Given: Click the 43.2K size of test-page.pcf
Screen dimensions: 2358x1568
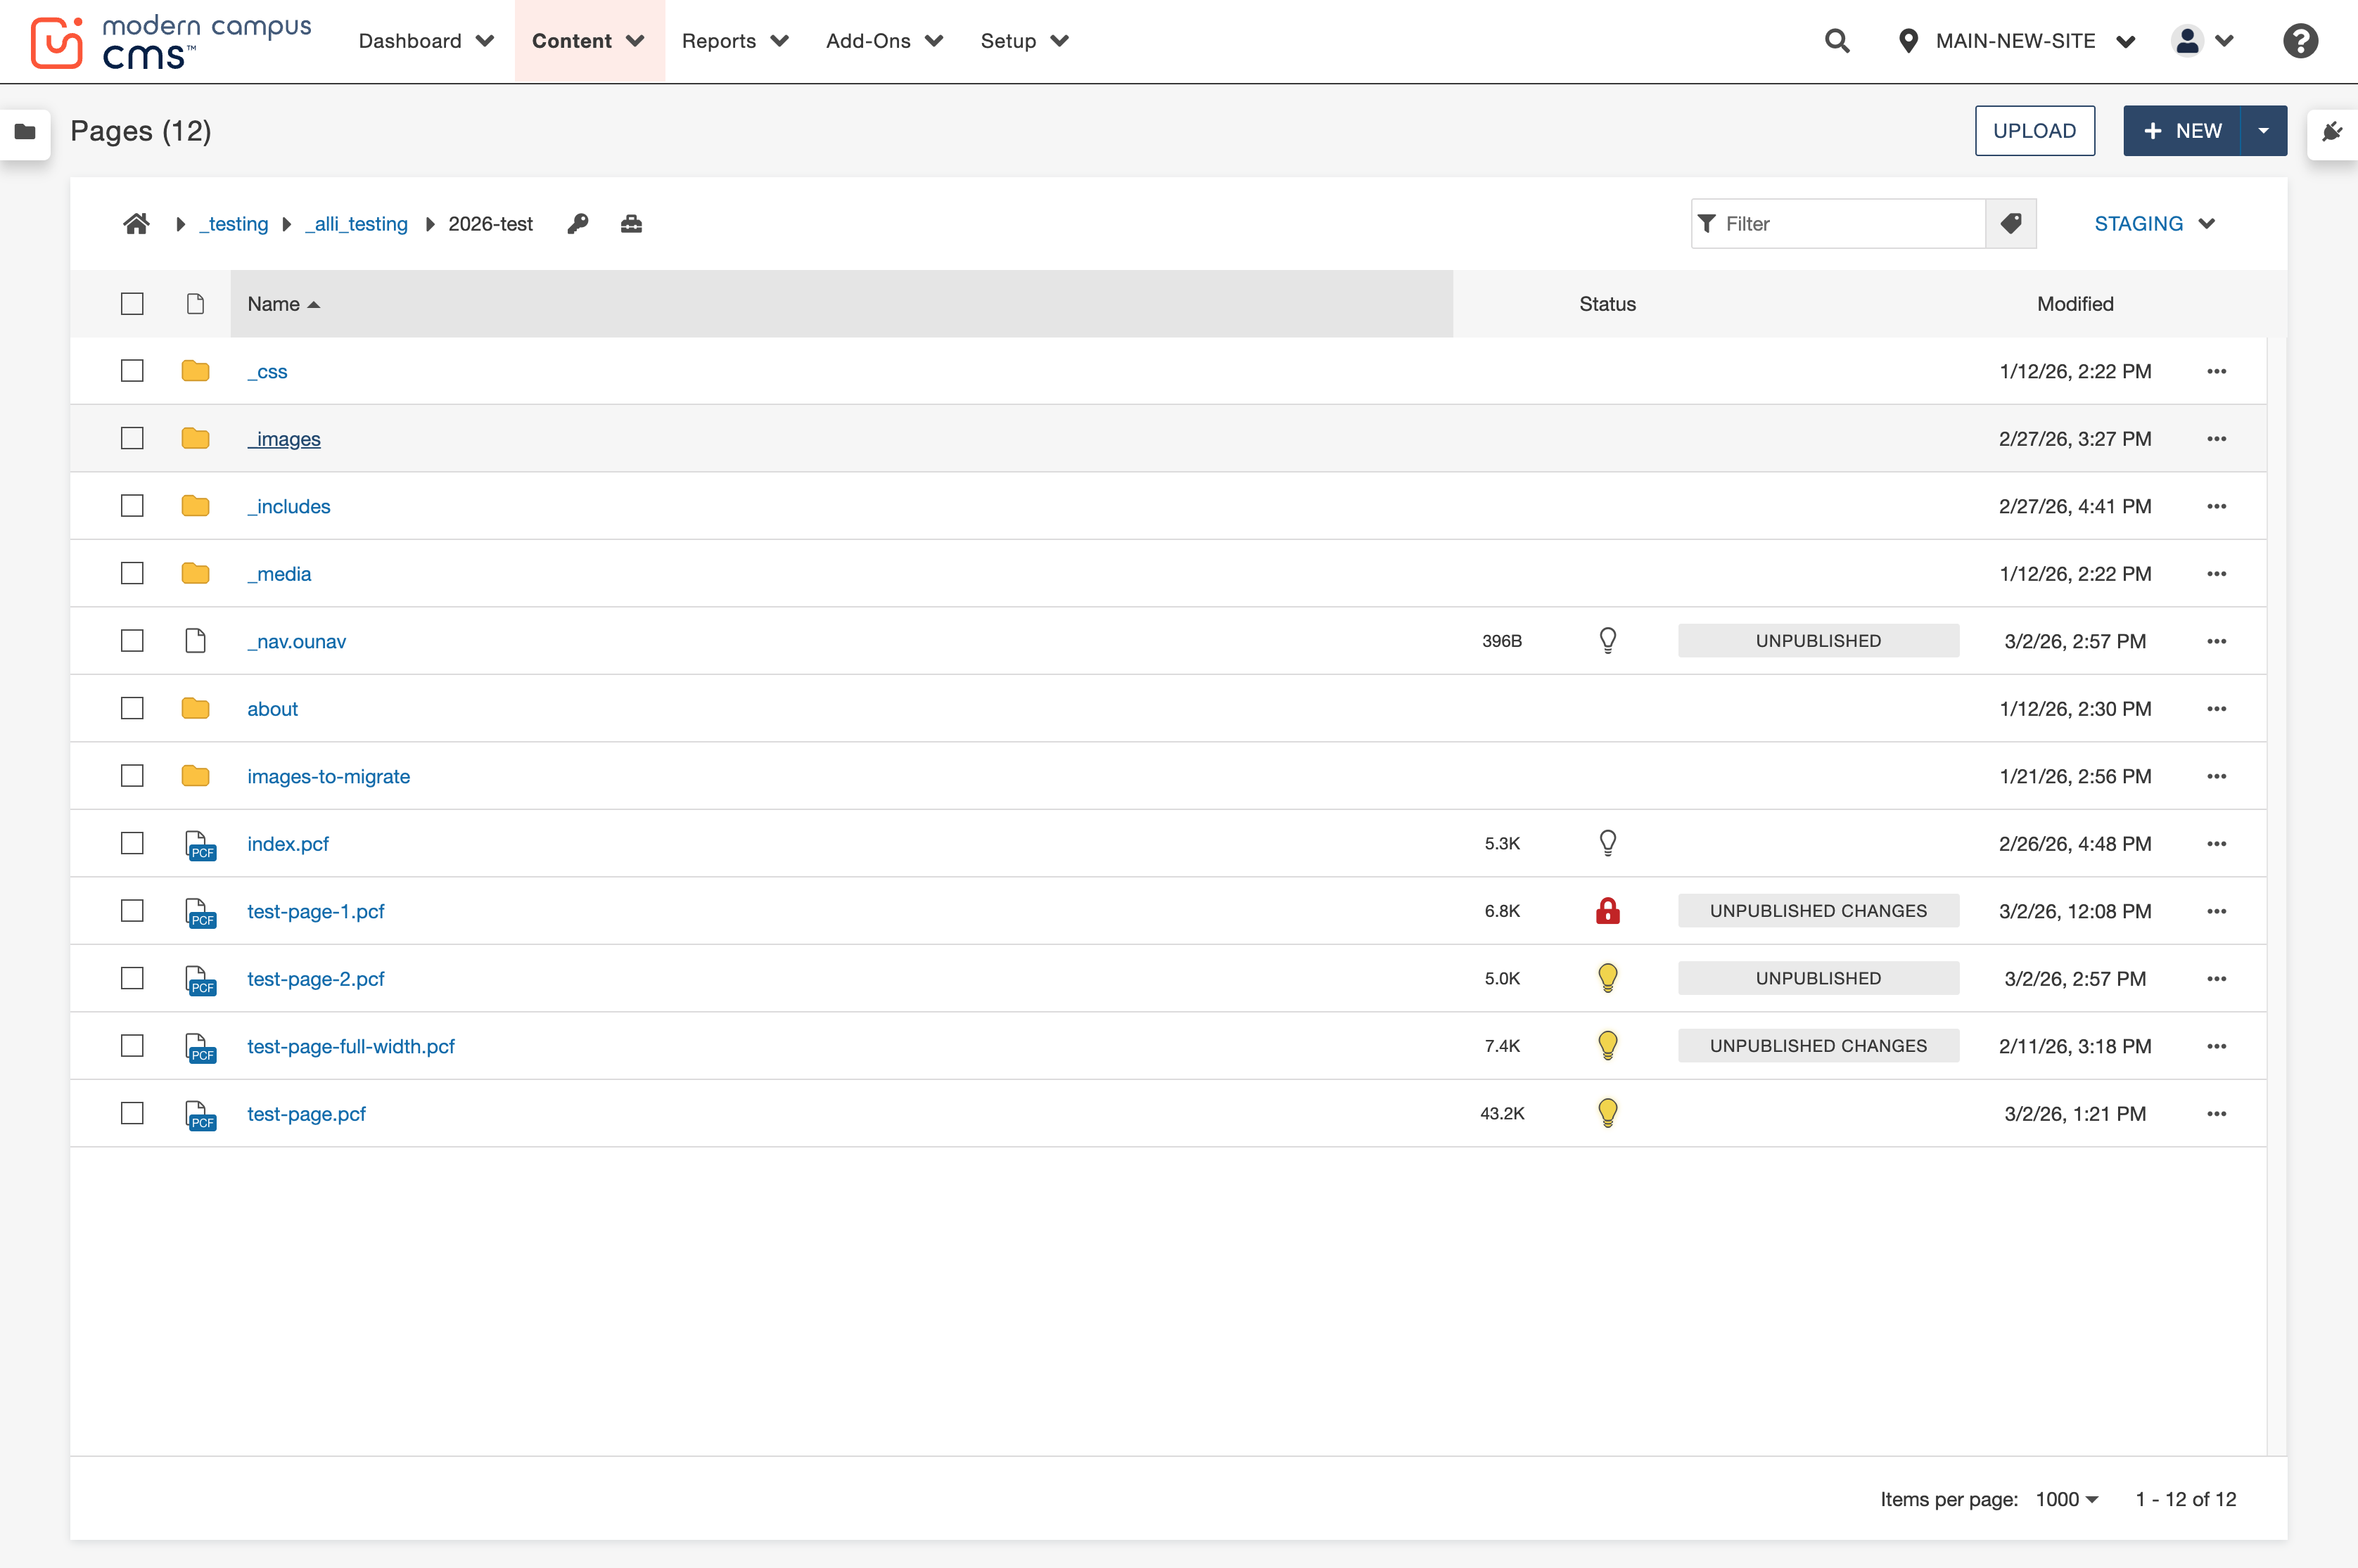Looking at the screenshot, I should [1502, 1114].
